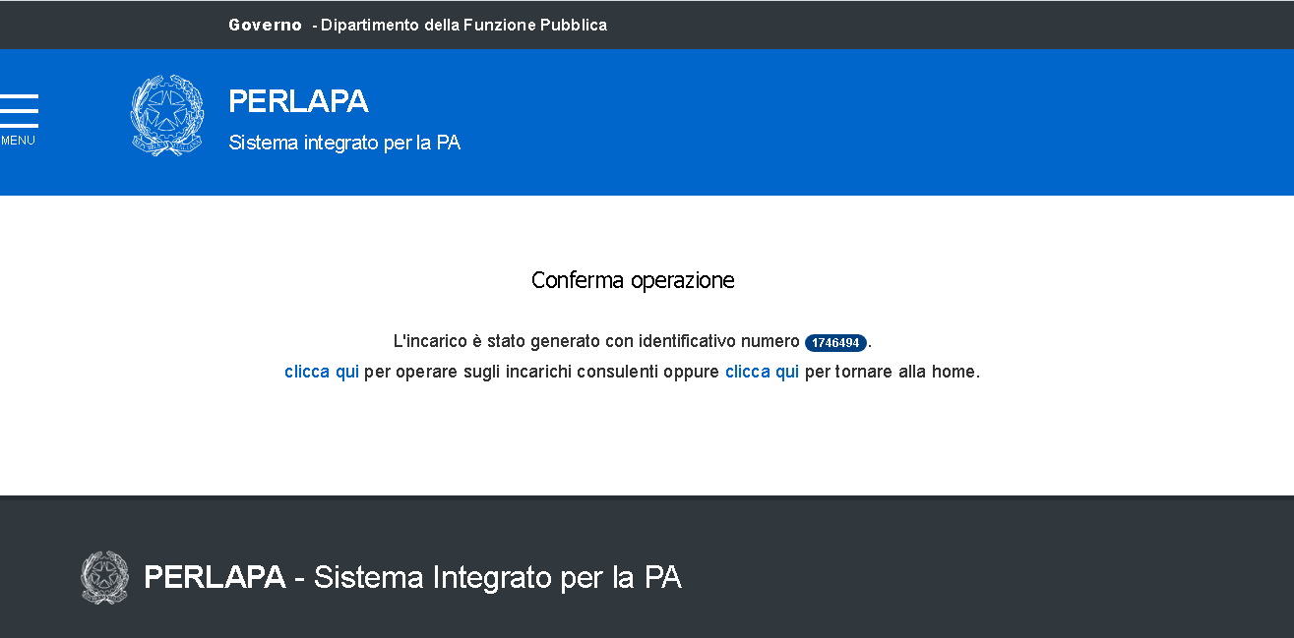Viewport: 1294px width, 638px height.
Task: Click the Republic emblem in the footer
Action: pos(104,577)
